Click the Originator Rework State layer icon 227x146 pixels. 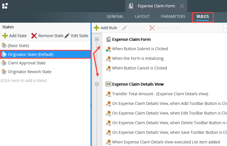(x=4, y=72)
